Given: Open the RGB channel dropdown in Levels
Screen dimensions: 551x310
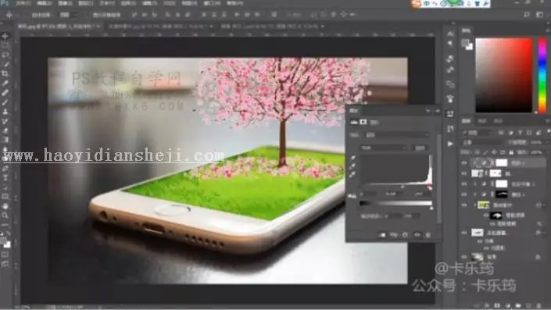Looking at the screenshot, I should tap(384, 148).
